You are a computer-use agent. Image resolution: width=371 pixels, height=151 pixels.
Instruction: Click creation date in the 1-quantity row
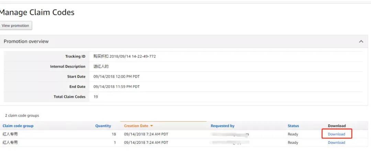146,142
